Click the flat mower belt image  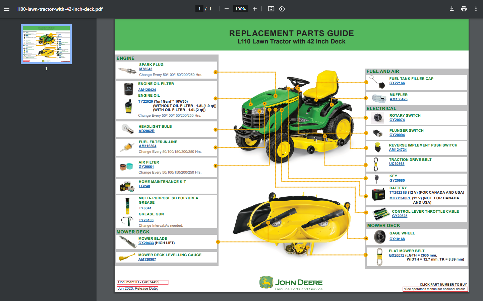379,257
